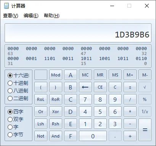Click the Or button

[x=41, y=112]
